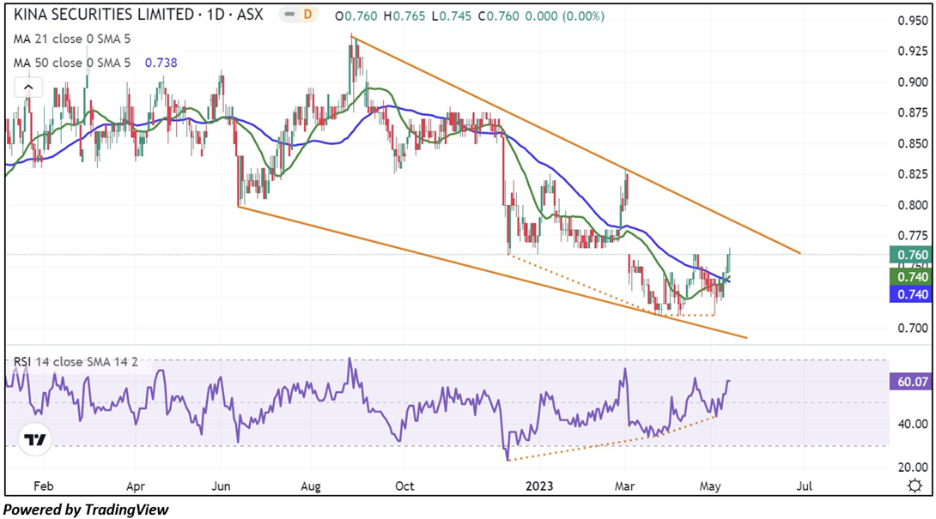
Task: Click the MA 50 value 0.738
Action: click(x=161, y=63)
